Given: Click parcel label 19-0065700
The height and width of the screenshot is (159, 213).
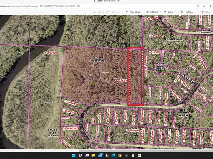Looking at the screenshot, I should [142, 117].
